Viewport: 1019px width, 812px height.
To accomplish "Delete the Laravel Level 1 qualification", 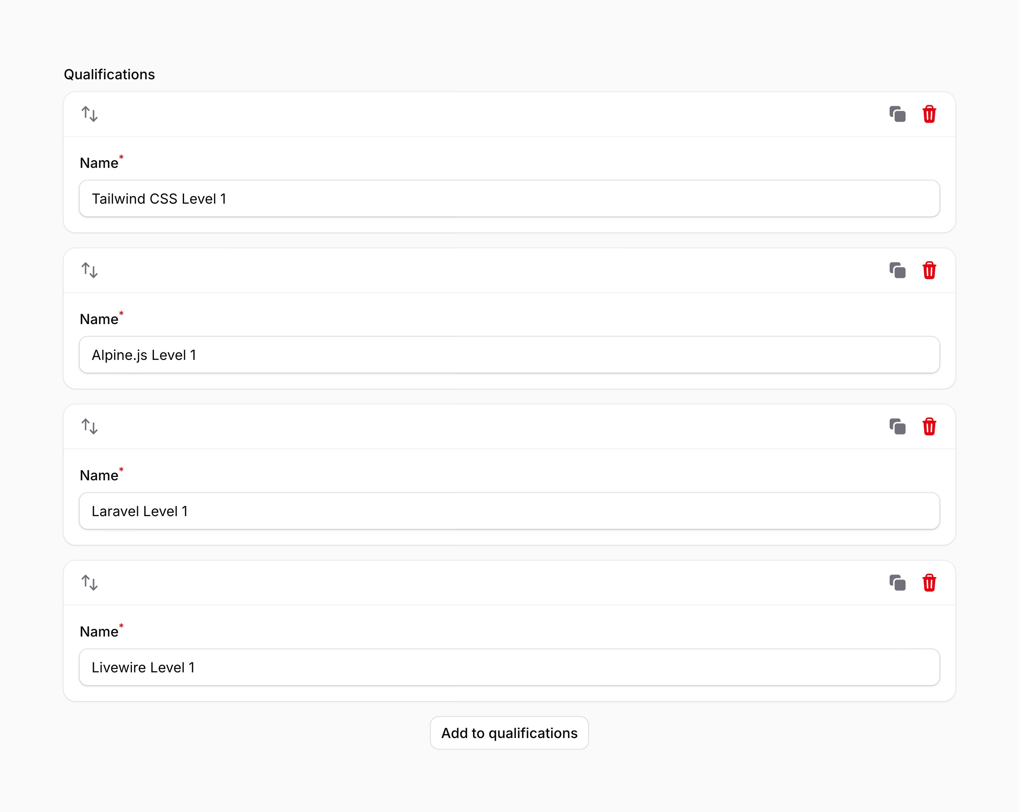I will pos(929,426).
